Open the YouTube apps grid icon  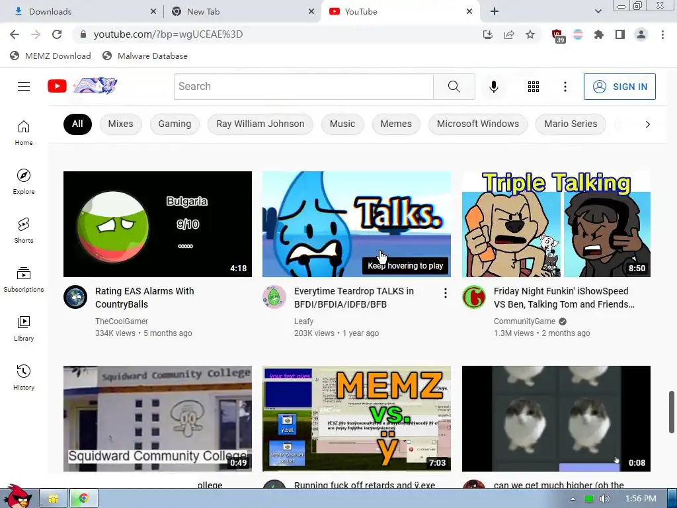pyautogui.click(x=534, y=87)
